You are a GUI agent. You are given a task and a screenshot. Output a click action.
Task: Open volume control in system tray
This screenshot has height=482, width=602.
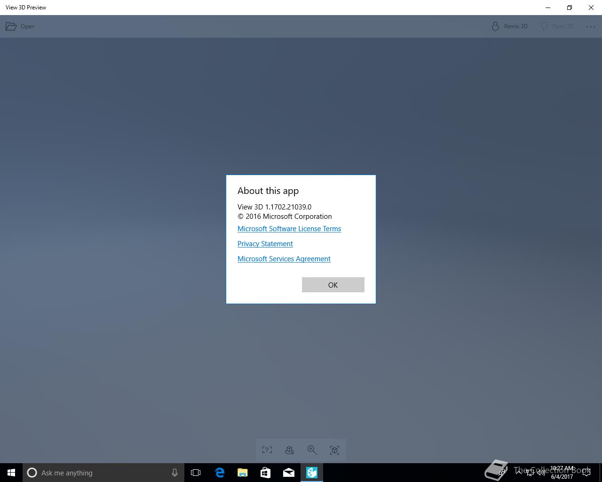[x=541, y=473]
